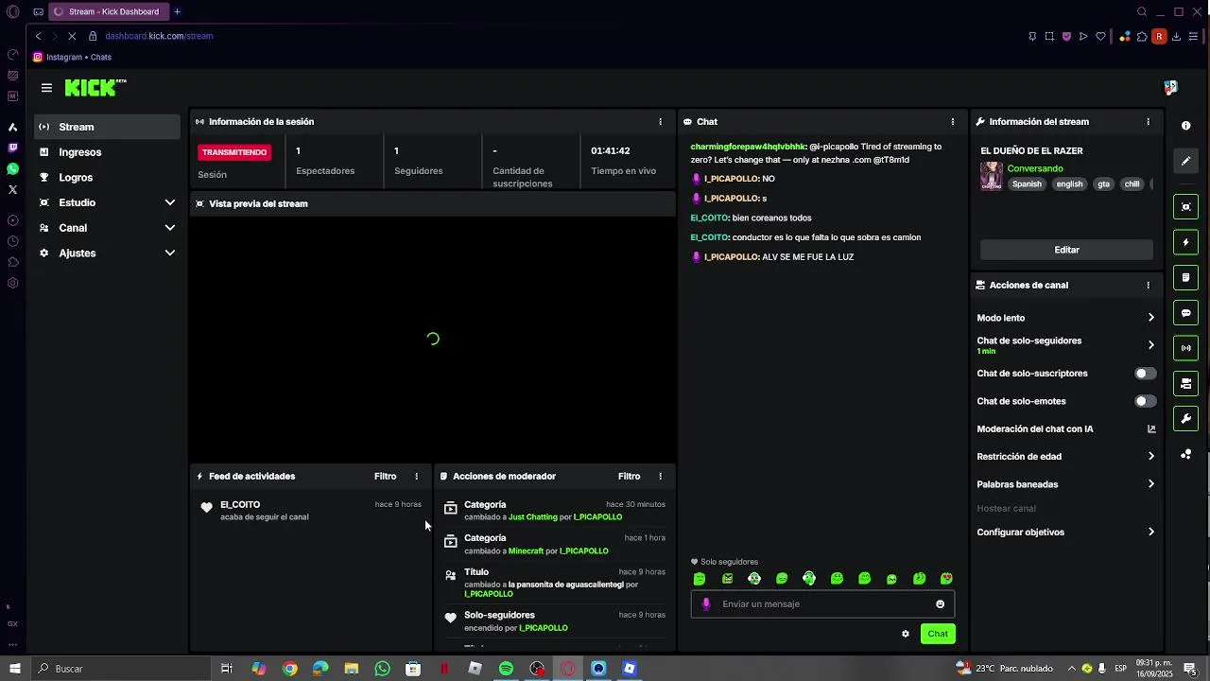Open Instagram Chats bookmark

point(72,57)
